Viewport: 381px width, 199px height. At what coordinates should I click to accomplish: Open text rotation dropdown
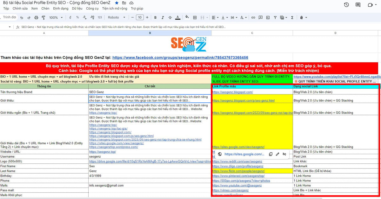[x=244, y=17]
